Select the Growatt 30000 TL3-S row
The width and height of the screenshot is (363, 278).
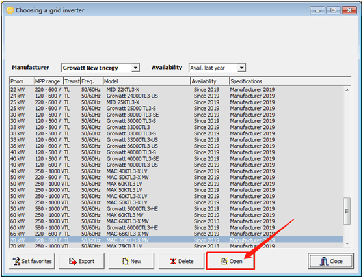[176, 121]
